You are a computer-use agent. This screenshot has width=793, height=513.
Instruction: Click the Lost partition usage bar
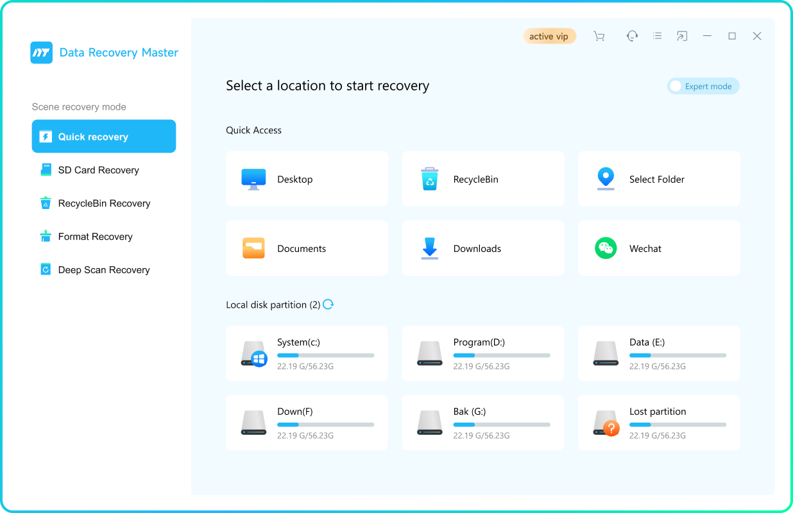(678, 425)
